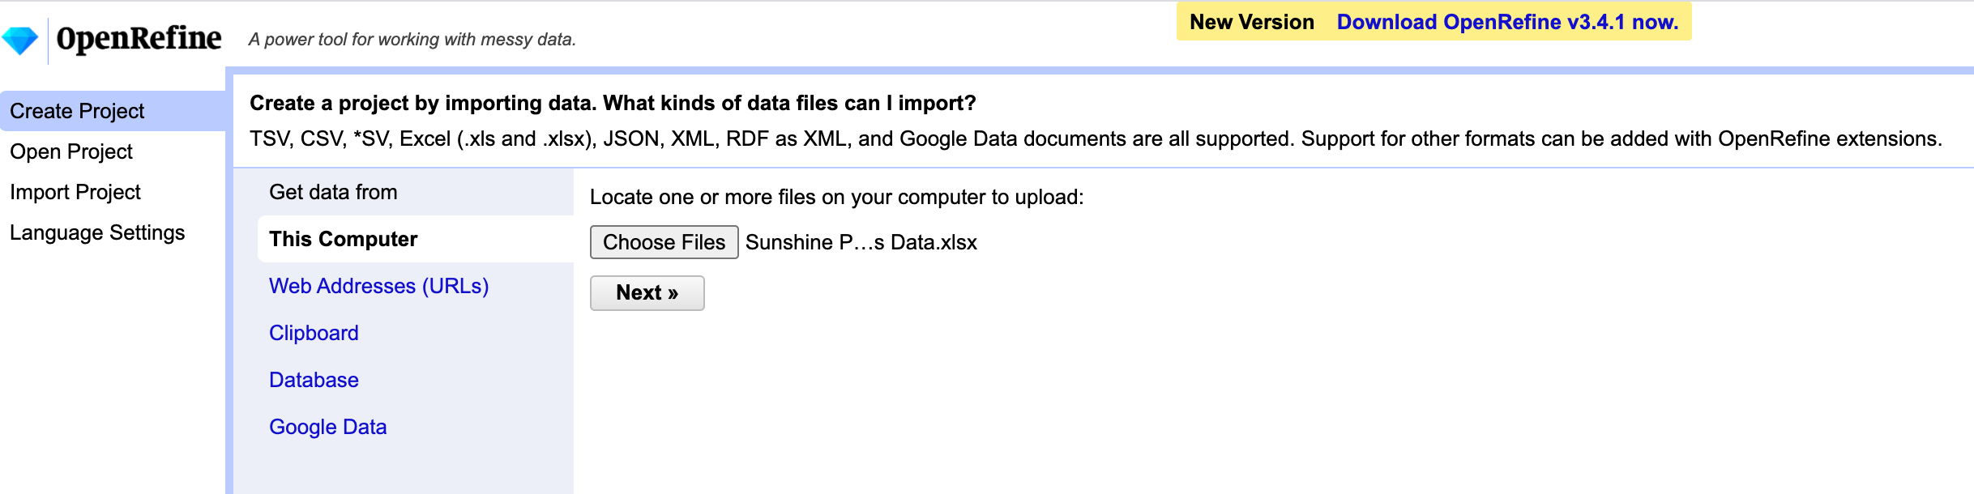Viewport: 1974px width, 494px height.
Task: Choose Web Addresses (URLs) data source
Action: tap(378, 286)
